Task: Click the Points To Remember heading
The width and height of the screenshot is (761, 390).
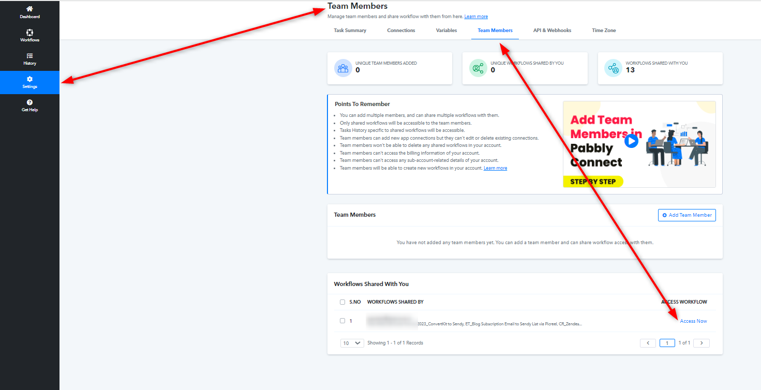Action: (362, 104)
